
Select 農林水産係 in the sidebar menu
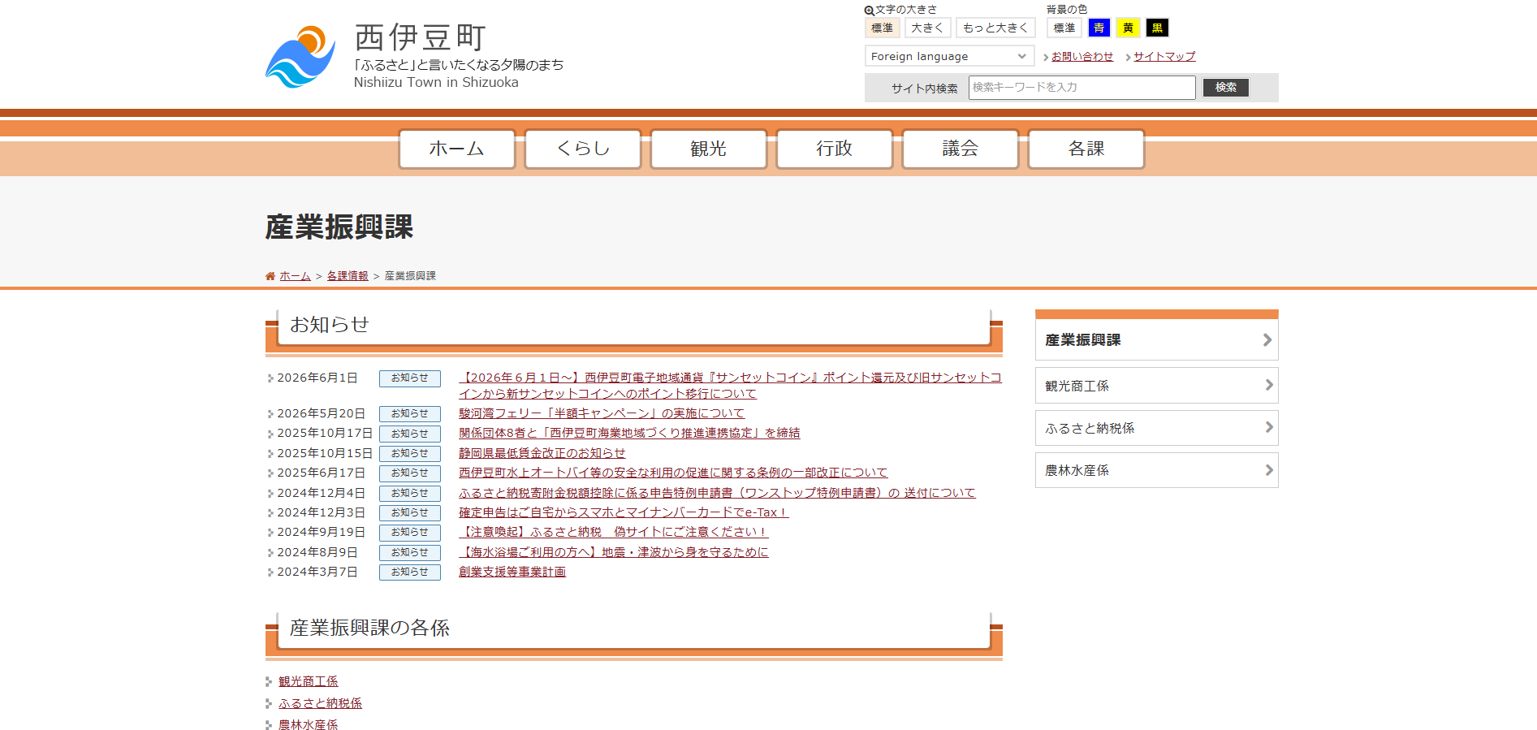click(x=1156, y=470)
